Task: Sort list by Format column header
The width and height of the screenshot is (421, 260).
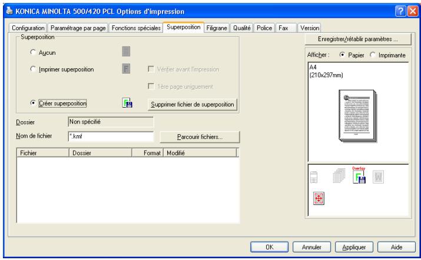Action: pos(147,153)
